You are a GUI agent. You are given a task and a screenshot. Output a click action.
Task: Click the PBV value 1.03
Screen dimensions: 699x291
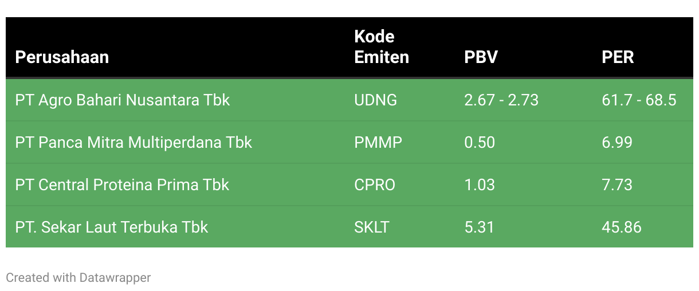click(480, 185)
